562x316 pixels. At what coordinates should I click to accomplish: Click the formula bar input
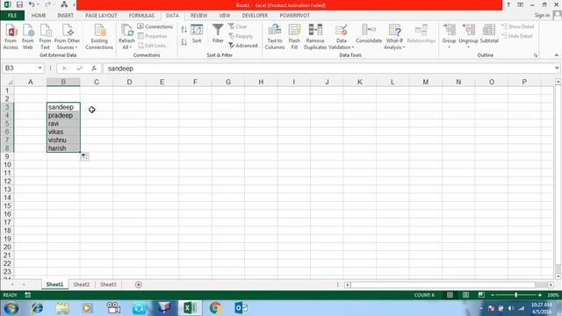[329, 68]
